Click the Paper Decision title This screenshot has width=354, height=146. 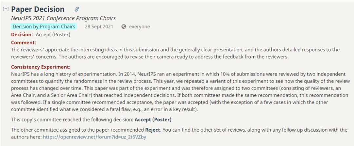(x=38, y=9)
